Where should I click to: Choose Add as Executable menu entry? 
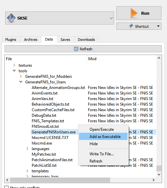[x=103, y=136]
